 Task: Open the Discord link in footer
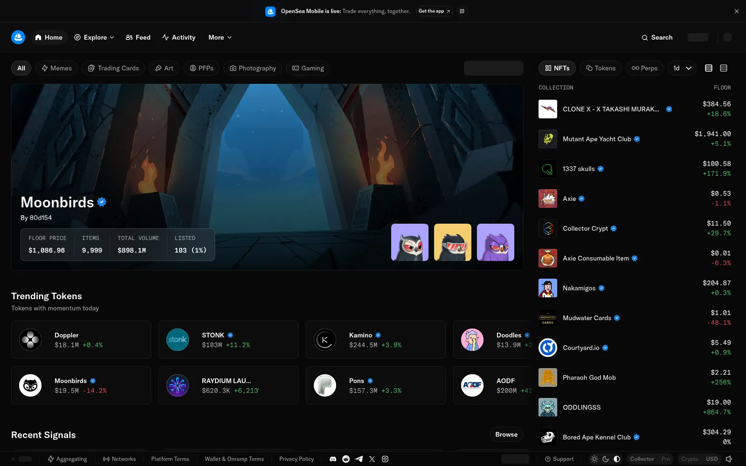pyautogui.click(x=333, y=459)
